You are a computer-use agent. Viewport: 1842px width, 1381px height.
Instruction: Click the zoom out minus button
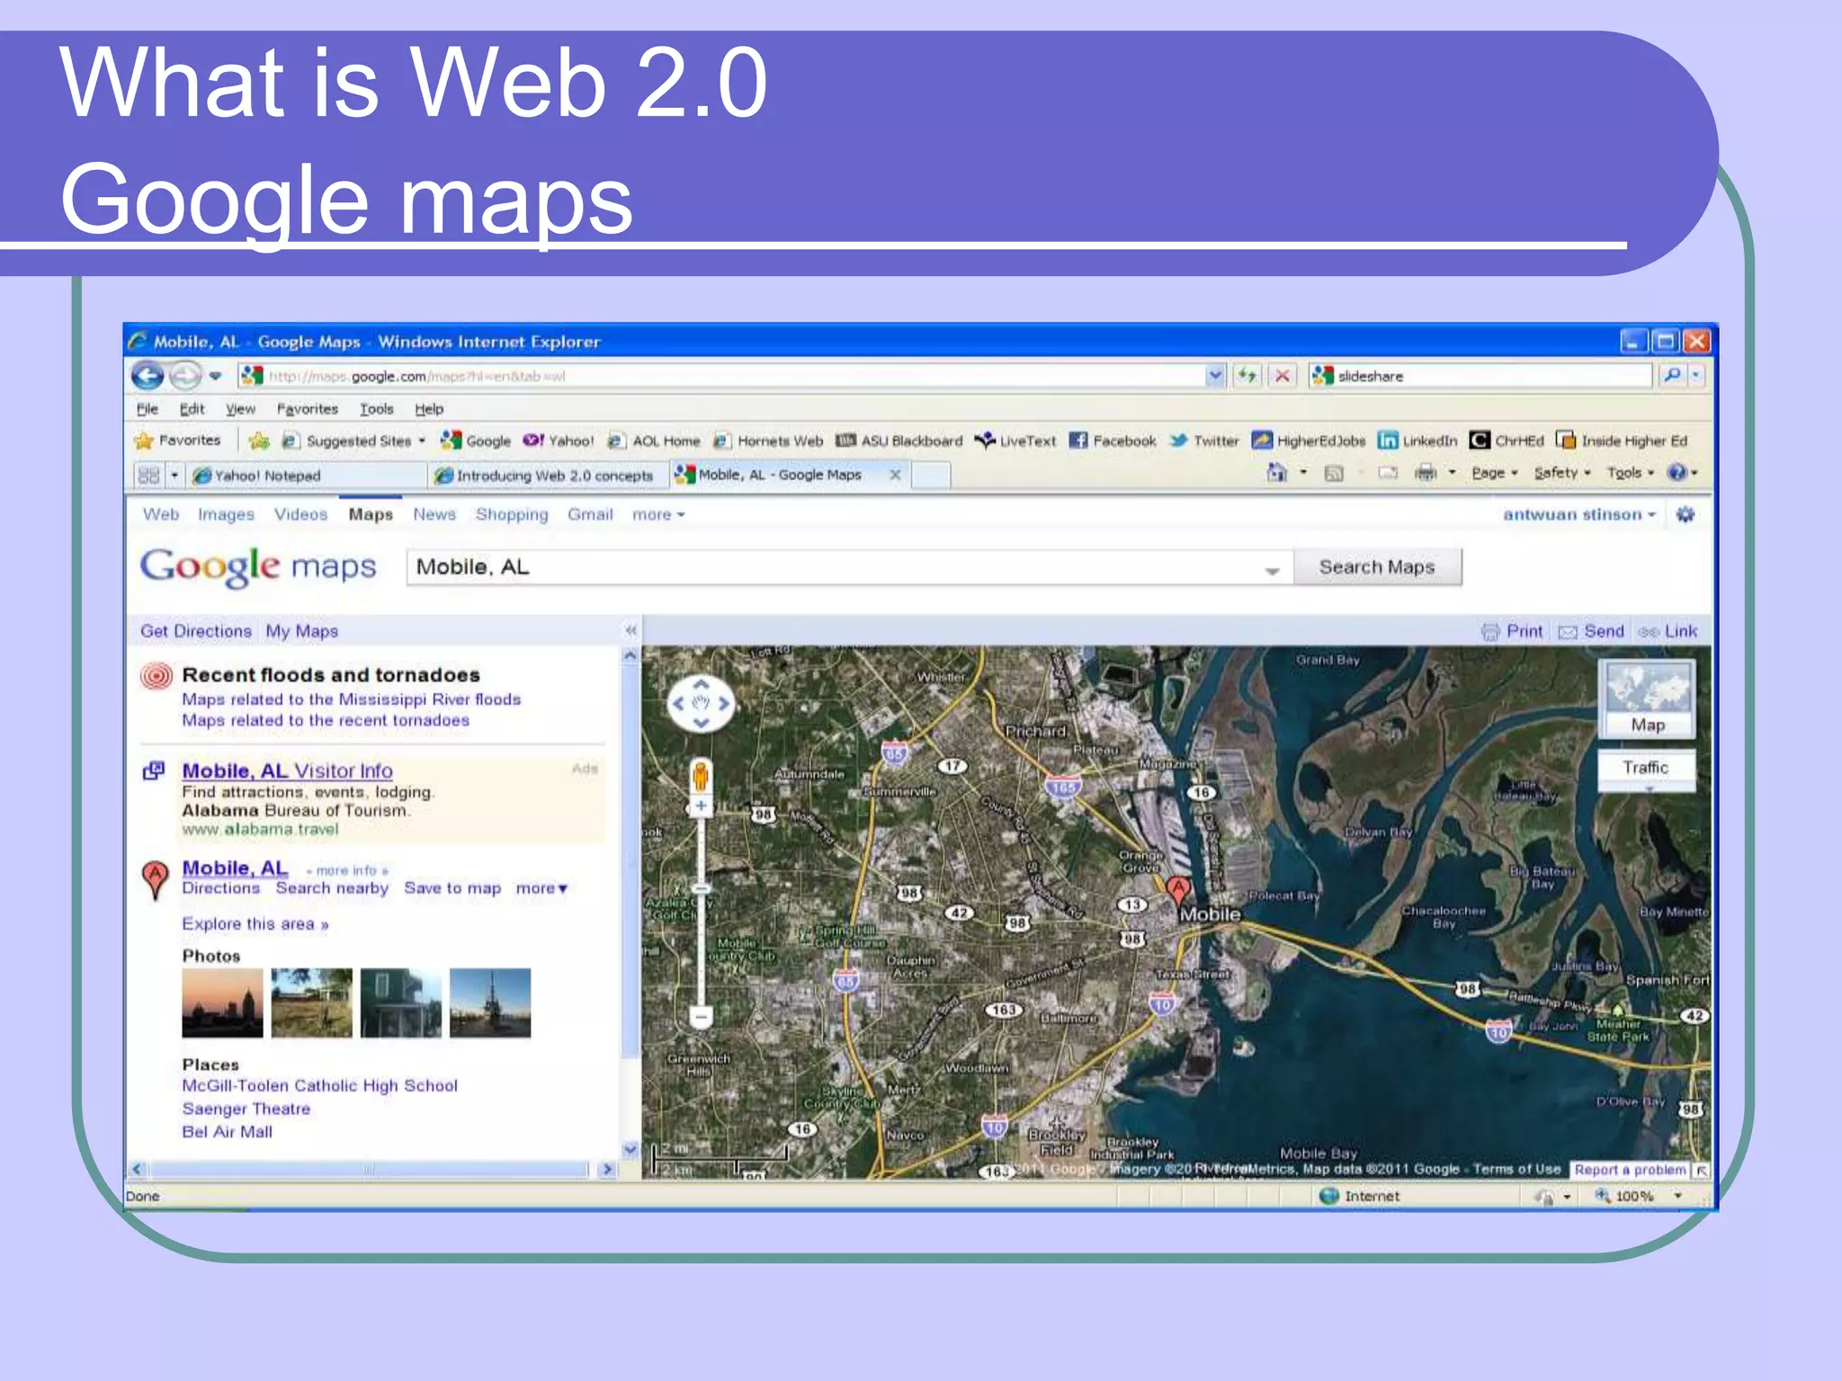click(x=701, y=1018)
